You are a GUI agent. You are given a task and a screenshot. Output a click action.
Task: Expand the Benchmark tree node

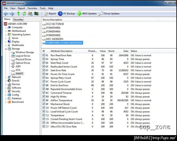pyautogui.click(x=6, y=102)
